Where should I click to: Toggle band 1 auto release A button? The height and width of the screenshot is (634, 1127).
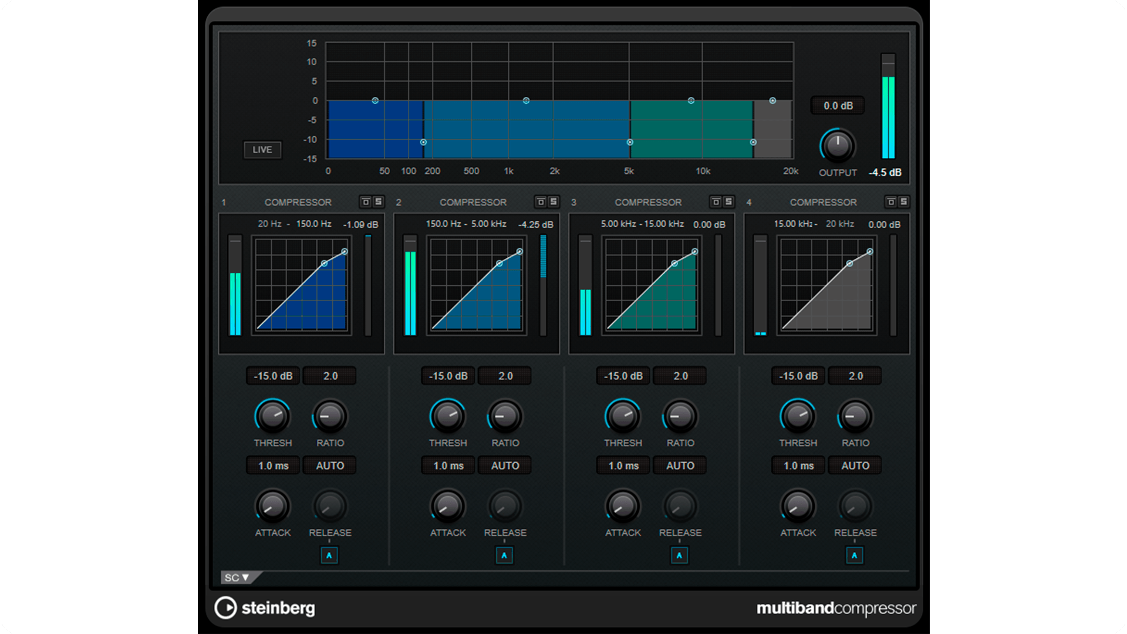click(329, 555)
